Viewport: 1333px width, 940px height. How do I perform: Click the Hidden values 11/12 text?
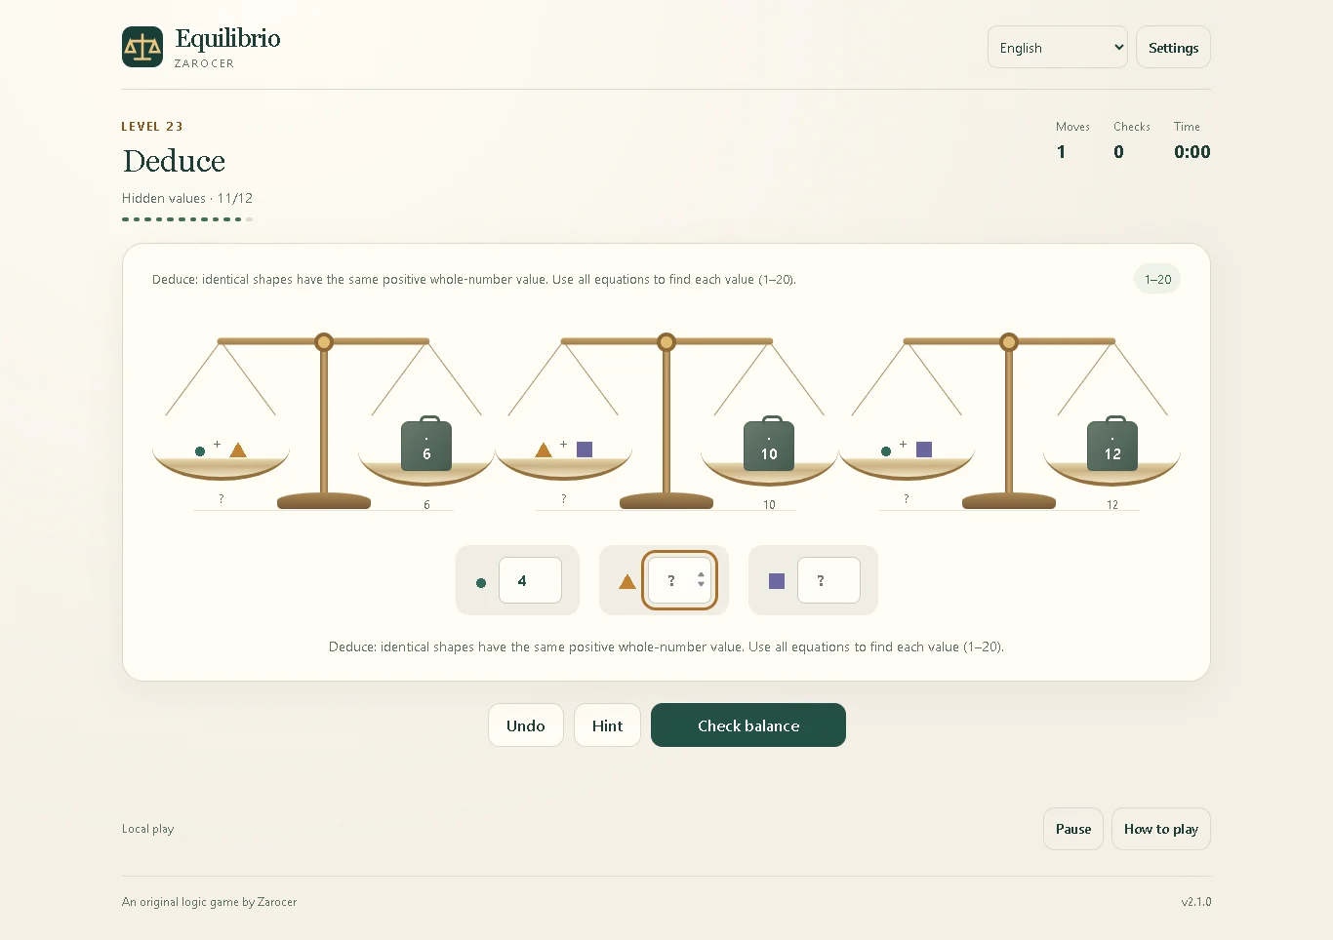187,198
